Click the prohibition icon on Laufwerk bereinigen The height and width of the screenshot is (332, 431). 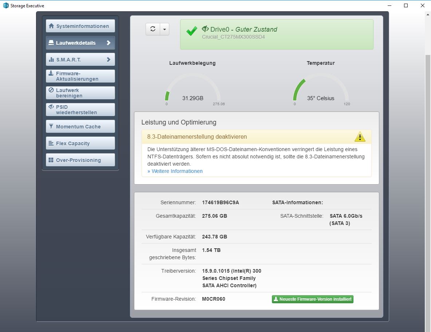click(51, 90)
